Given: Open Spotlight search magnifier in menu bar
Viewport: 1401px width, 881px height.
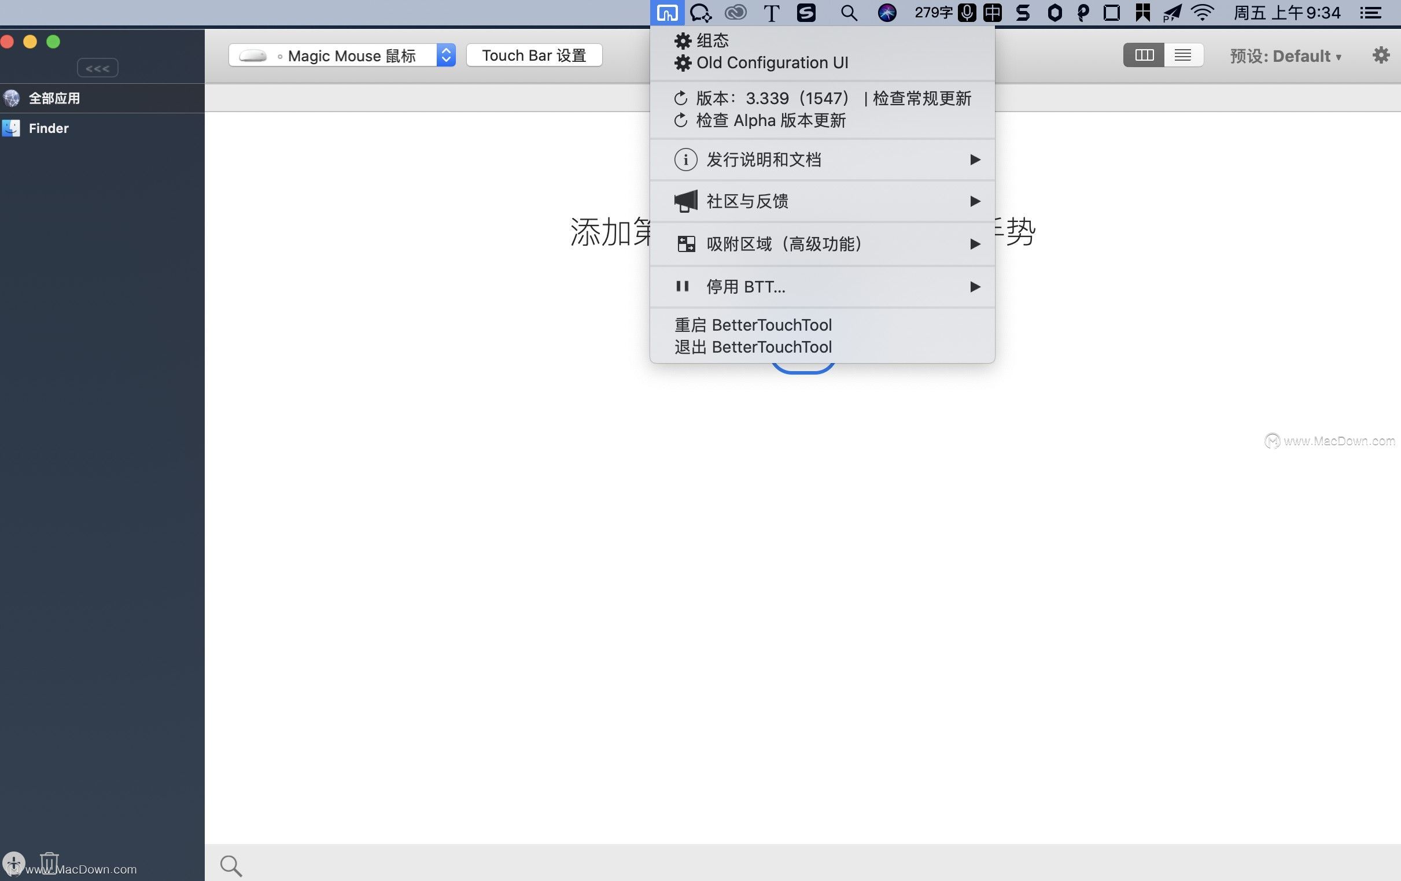Looking at the screenshot, I should [x=849, y=13].
